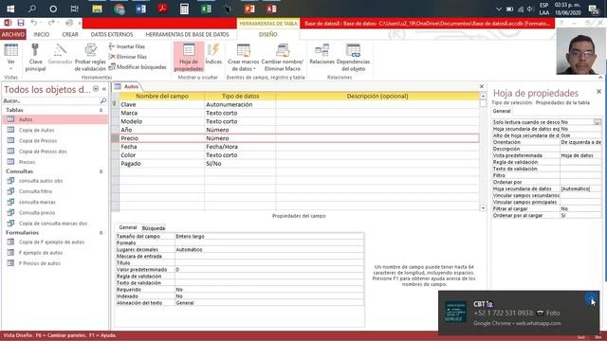Open the Ver view switcher
The image size is (607, 341).
click(10, 57)
